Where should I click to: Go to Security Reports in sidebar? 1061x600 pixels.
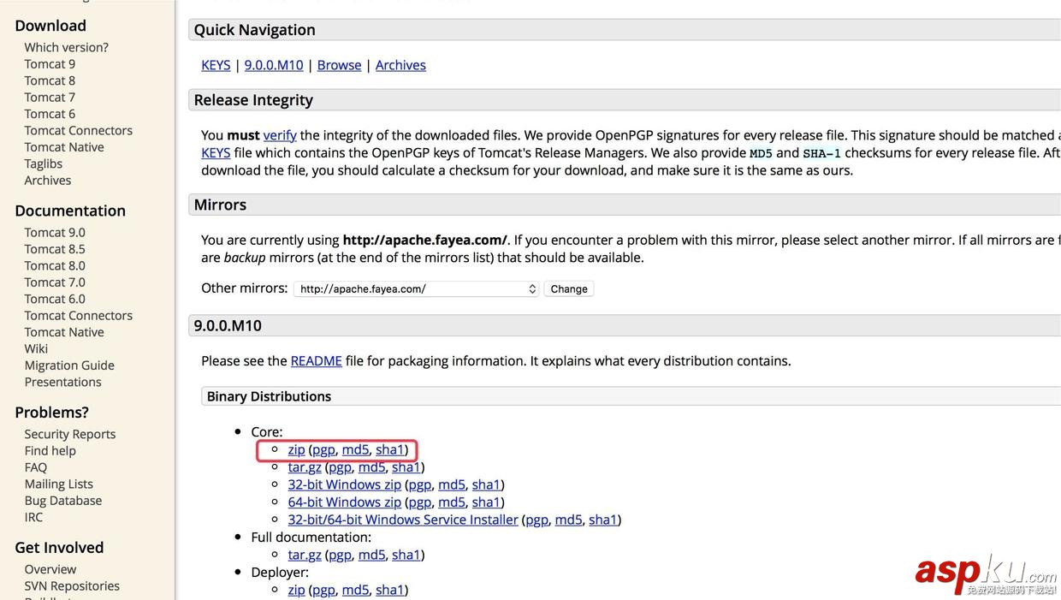[70, 435]
